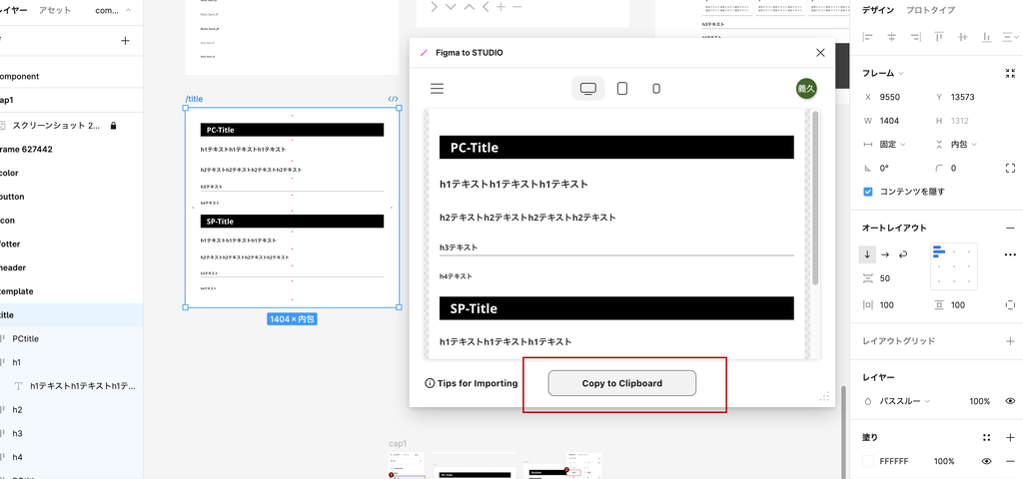Image resolution: width=1023 pixels, height=479 pixels.
Task: Select vertical auto layout direction arrow
Action: (x=868, y=254)
